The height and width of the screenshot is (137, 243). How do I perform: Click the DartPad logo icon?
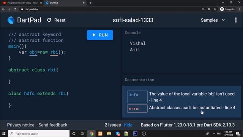point(11,20)
